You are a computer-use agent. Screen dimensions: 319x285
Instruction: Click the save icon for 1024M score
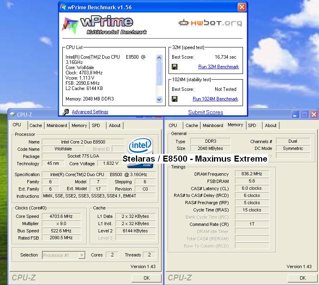tap(175, 99)
